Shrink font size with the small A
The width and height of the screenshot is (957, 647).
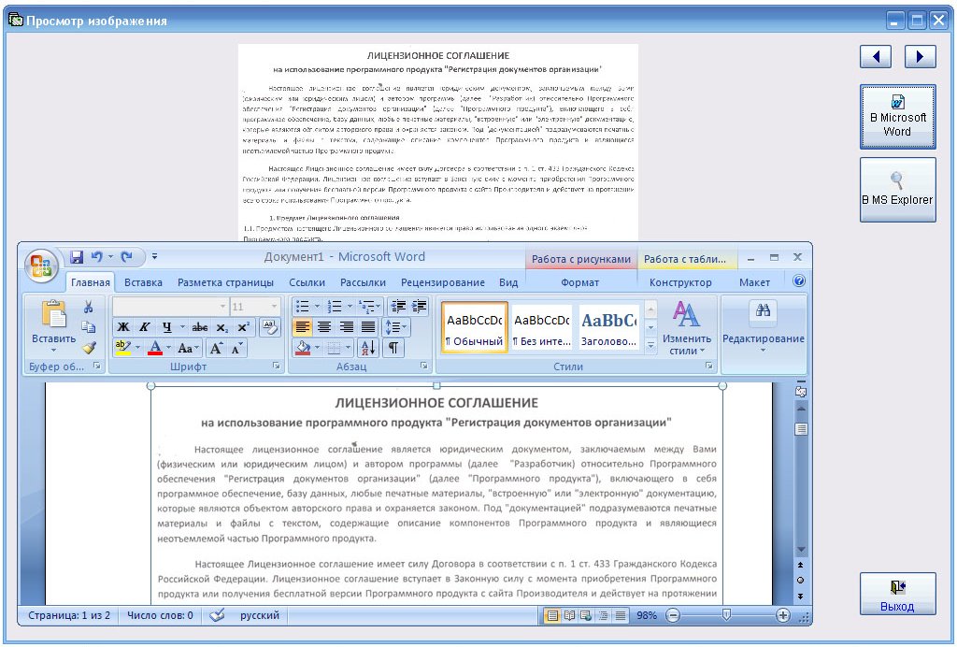[x=236, y=348]
